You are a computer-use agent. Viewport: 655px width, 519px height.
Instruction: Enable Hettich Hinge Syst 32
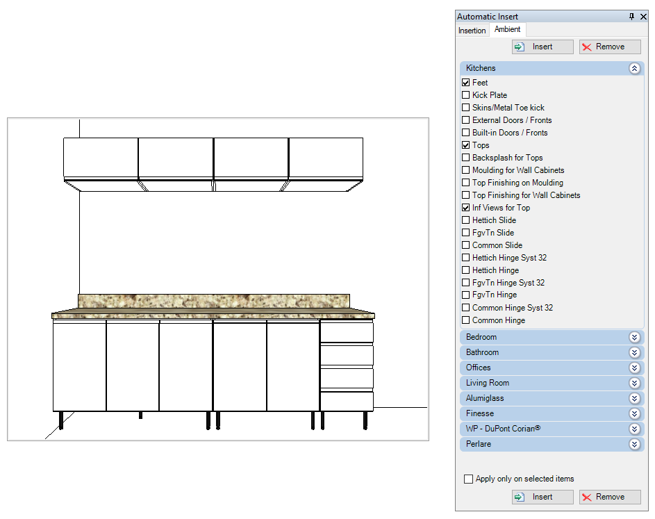466,258
